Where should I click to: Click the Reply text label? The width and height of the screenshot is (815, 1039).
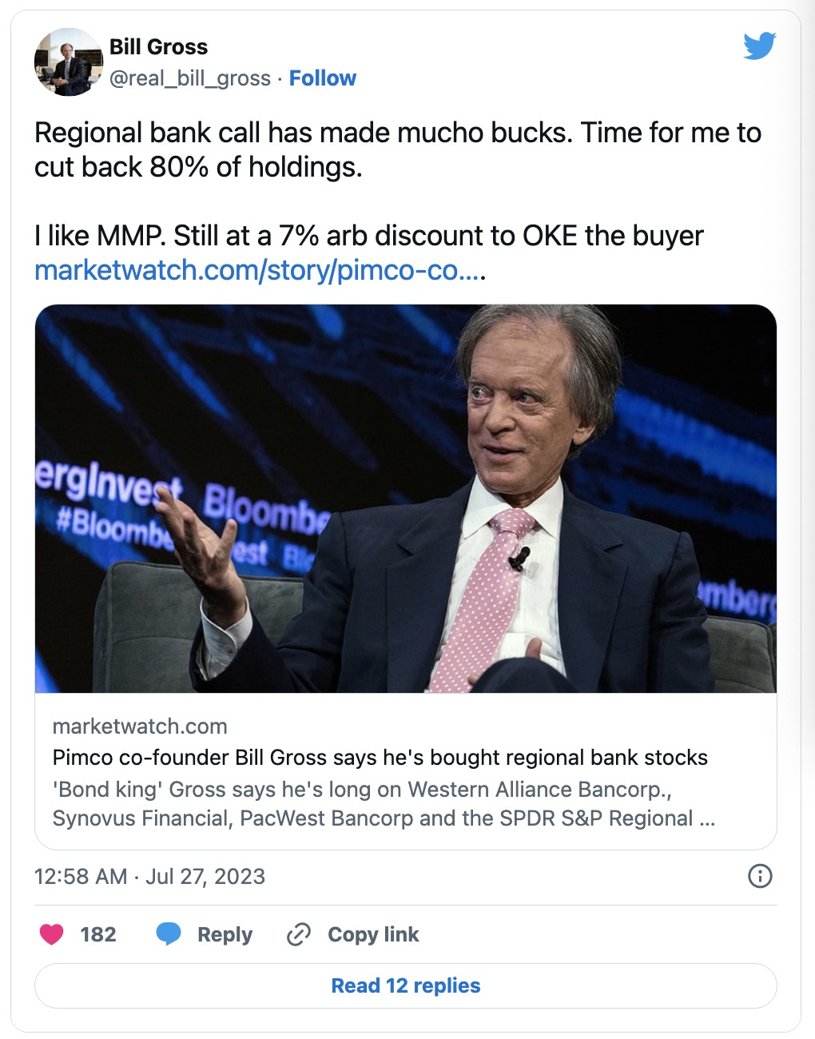pos(225,934)
